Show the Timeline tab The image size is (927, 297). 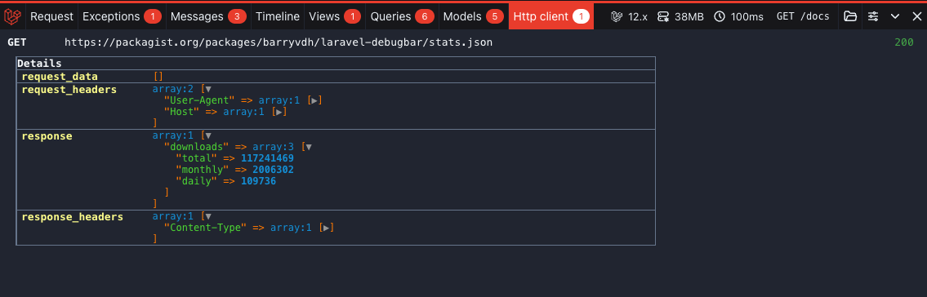[x=277, y=16]
